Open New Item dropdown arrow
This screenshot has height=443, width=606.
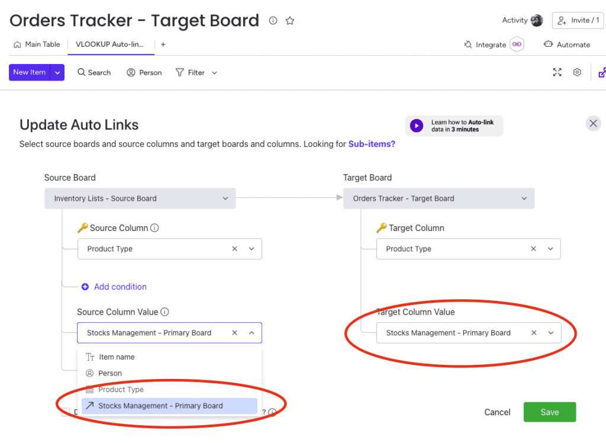57,72
